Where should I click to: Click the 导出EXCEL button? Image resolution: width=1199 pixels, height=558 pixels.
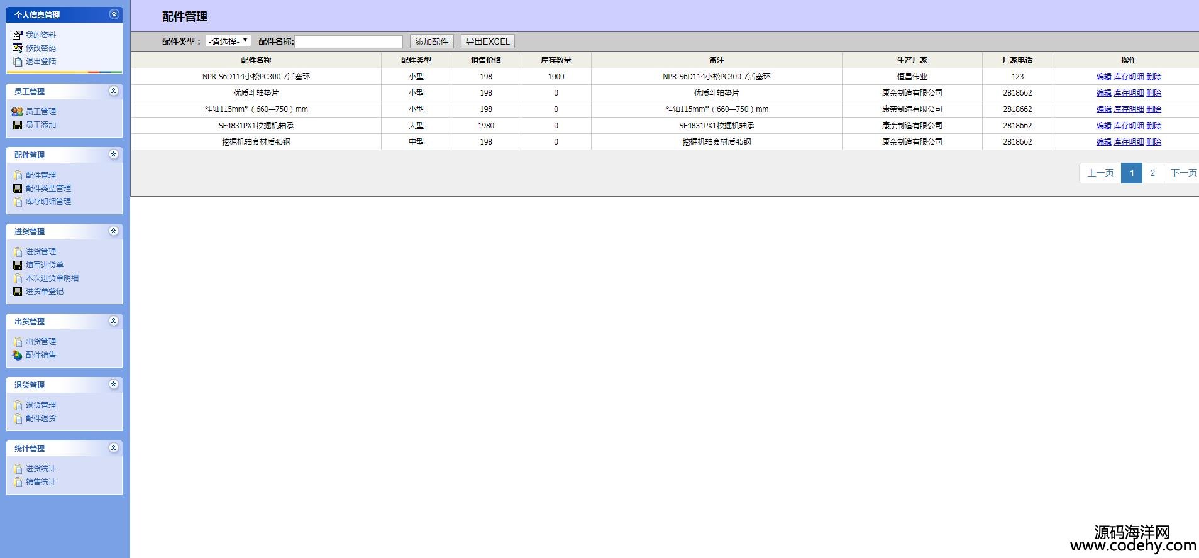point(488,41)
